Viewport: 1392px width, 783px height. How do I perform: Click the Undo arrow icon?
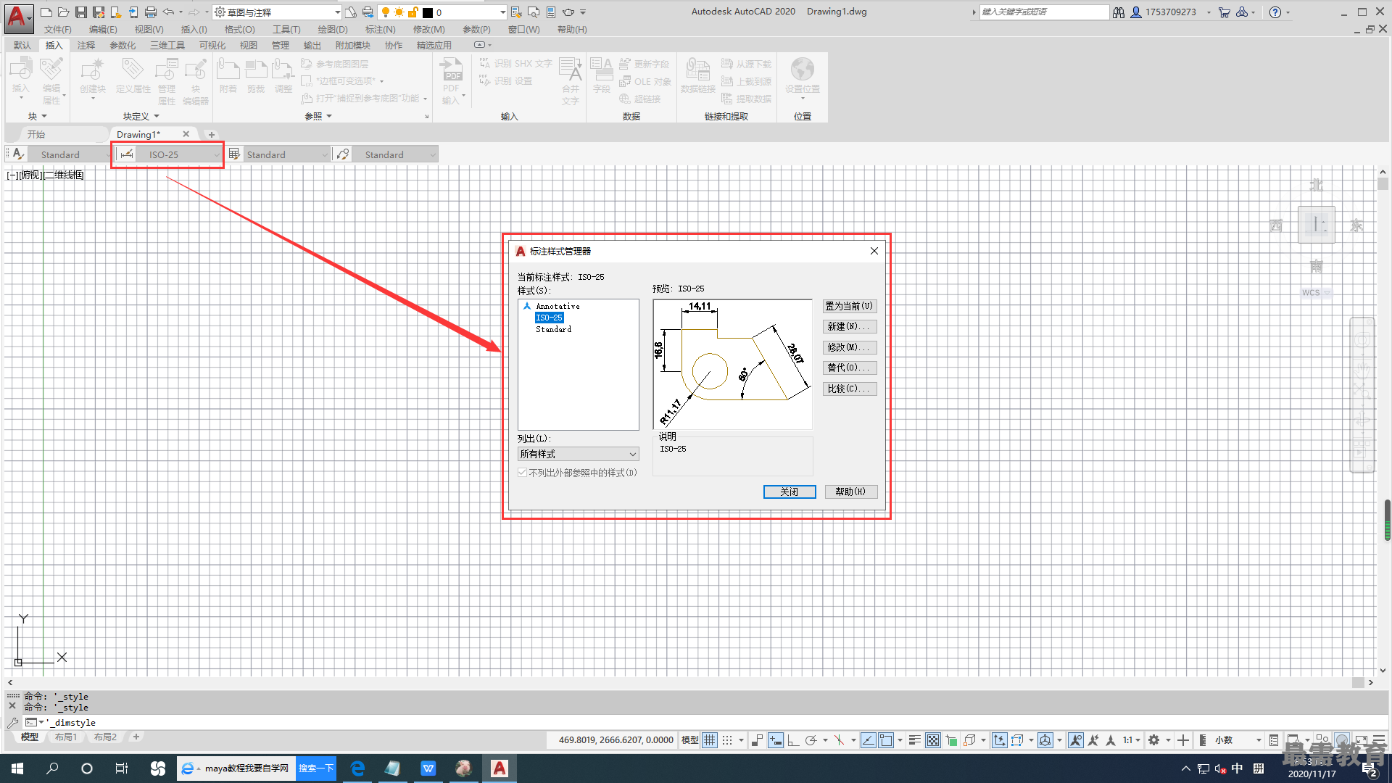pos(168,12)
